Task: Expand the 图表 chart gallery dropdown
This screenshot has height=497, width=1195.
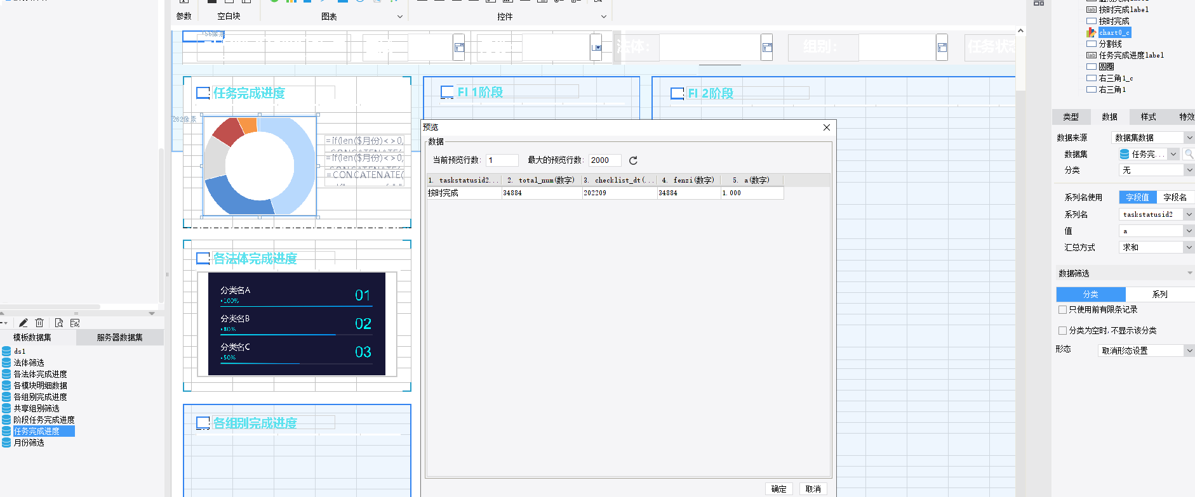Action: pos(400,16)
